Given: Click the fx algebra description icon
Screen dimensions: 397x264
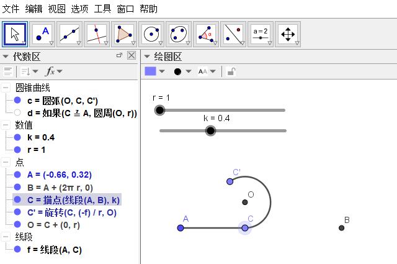Looking at the screenshot, I should [x=50, y=71].
